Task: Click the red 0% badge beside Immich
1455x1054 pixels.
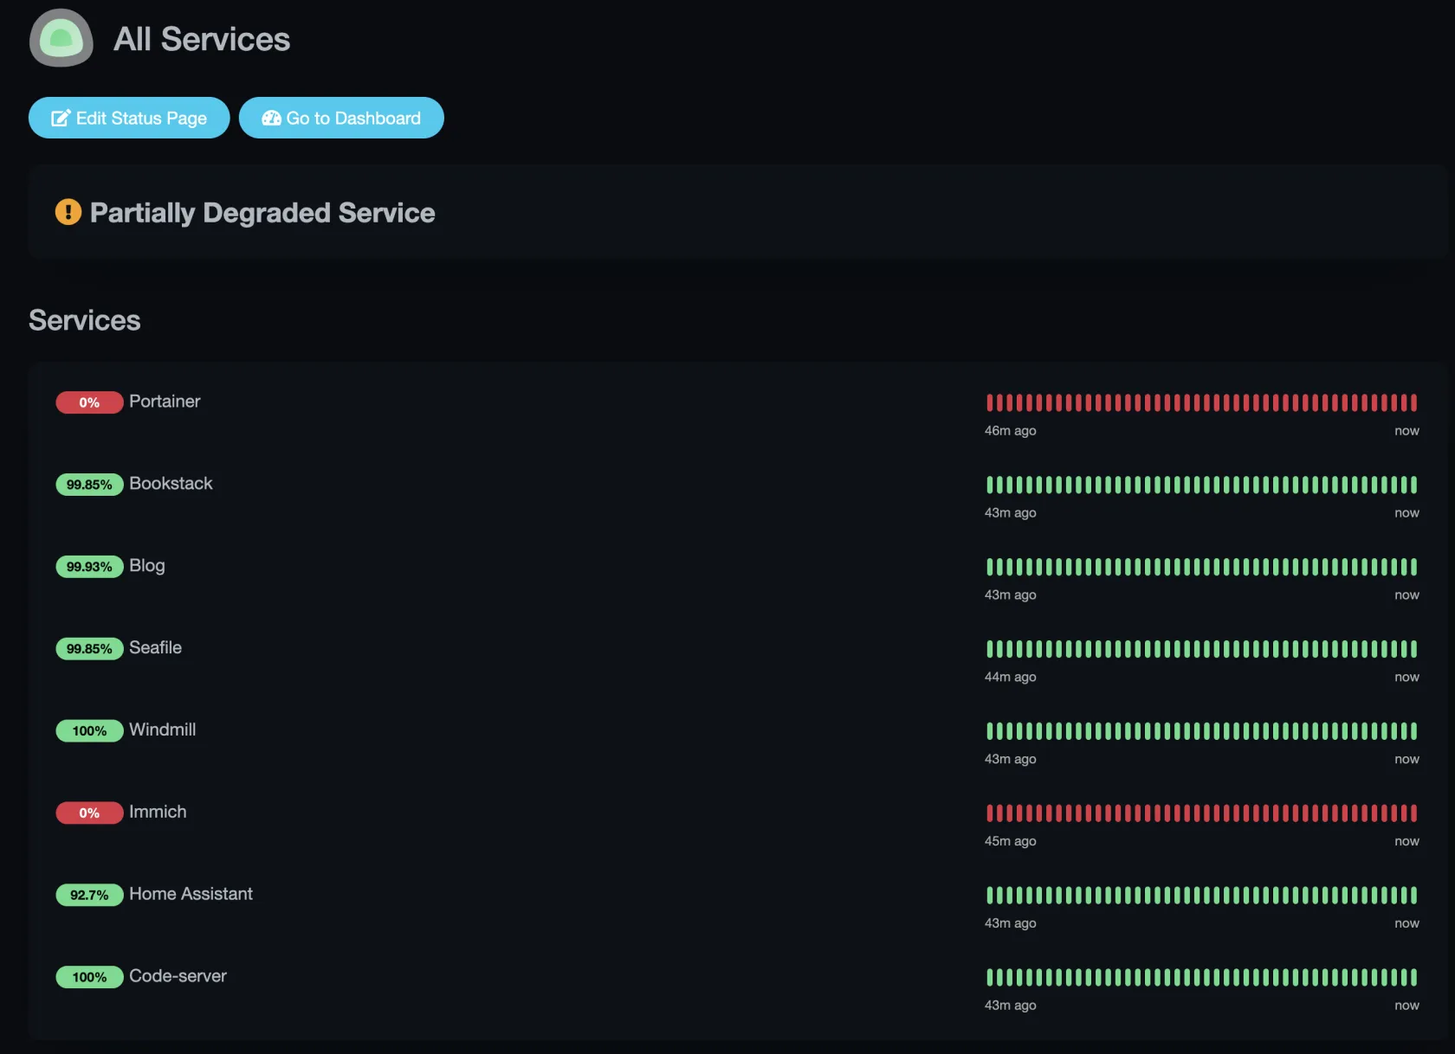Action: point(88,813)
